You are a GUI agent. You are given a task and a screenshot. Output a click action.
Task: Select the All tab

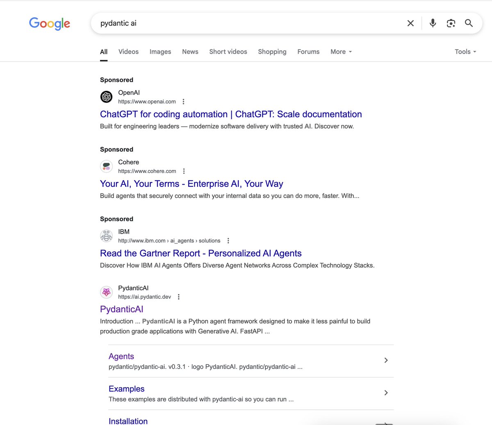(104, 52)
